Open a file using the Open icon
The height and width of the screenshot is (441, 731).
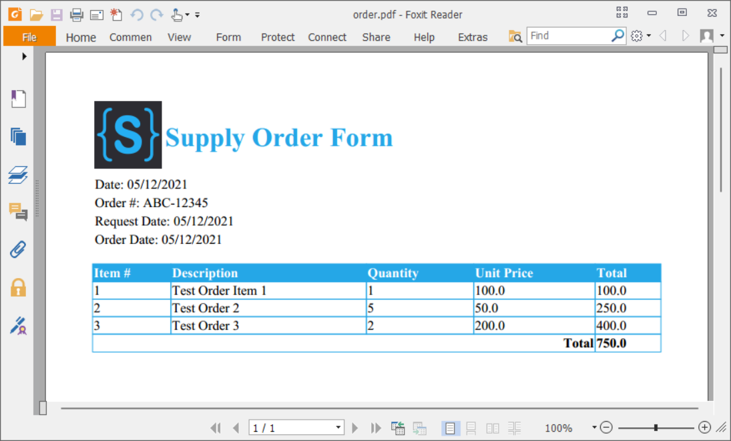pos(36,14)
